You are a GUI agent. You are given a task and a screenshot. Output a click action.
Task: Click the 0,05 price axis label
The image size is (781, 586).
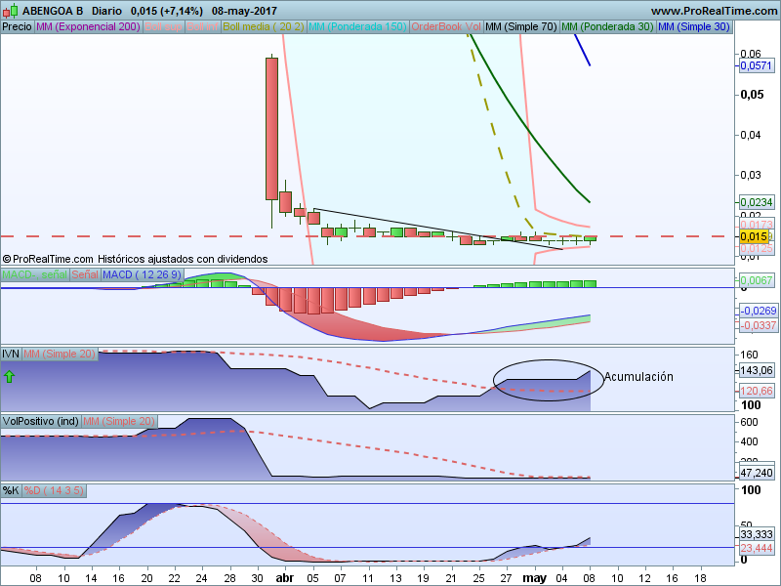point(752,94)
